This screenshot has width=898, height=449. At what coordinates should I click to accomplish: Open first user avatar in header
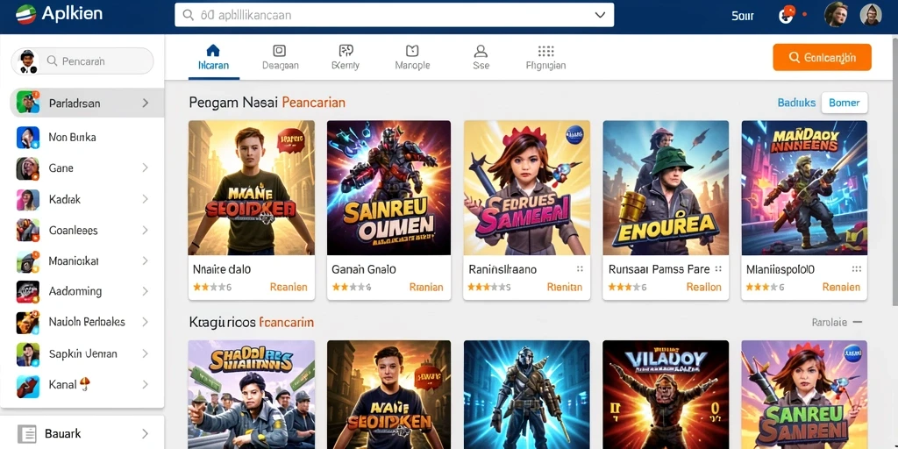coord(836,14)
